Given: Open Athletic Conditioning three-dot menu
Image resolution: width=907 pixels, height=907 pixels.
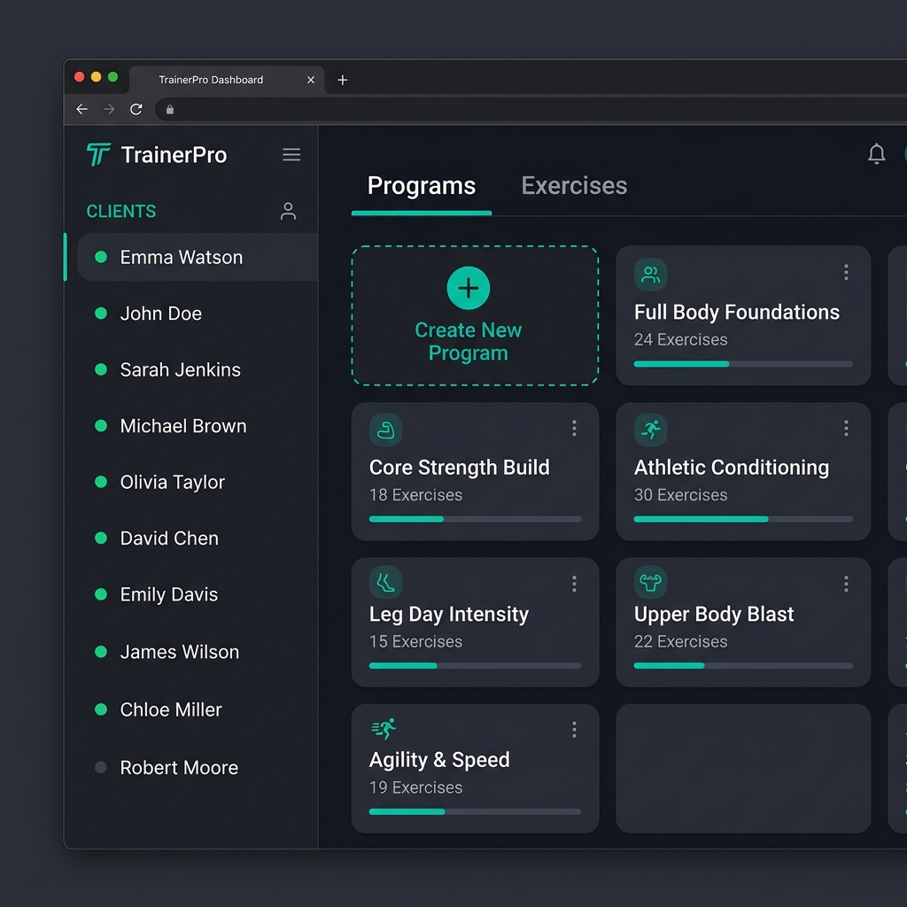Looking at the screenshot, I should click(x=846, y=428).
